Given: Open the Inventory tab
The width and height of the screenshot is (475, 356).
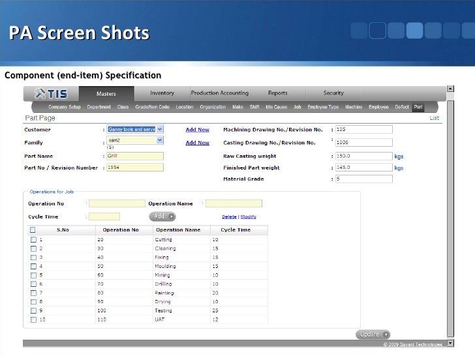Looking at the screenshot, I should [x=162, y=93].
